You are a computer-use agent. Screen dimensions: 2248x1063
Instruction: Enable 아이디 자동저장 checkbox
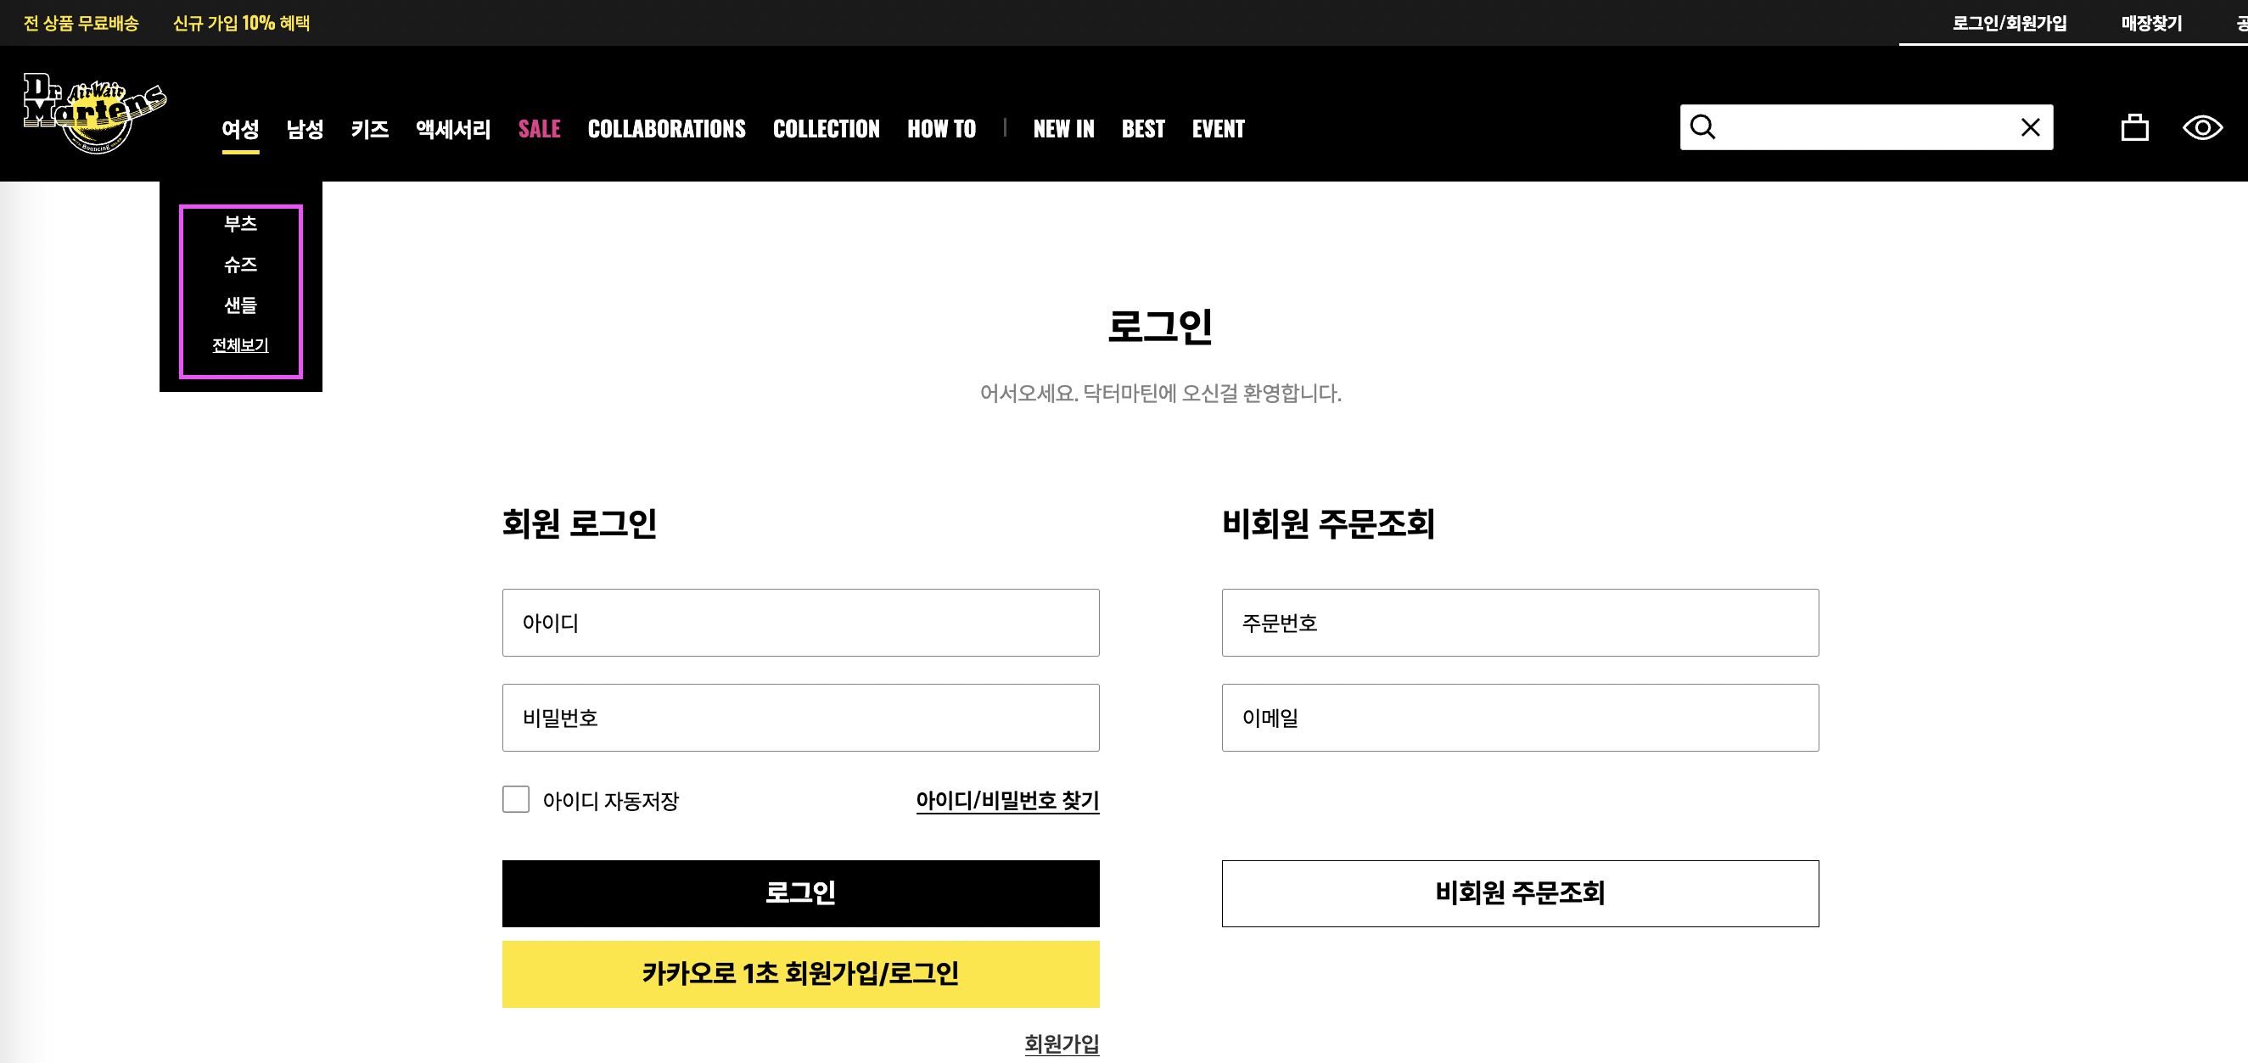coord(516,799)
